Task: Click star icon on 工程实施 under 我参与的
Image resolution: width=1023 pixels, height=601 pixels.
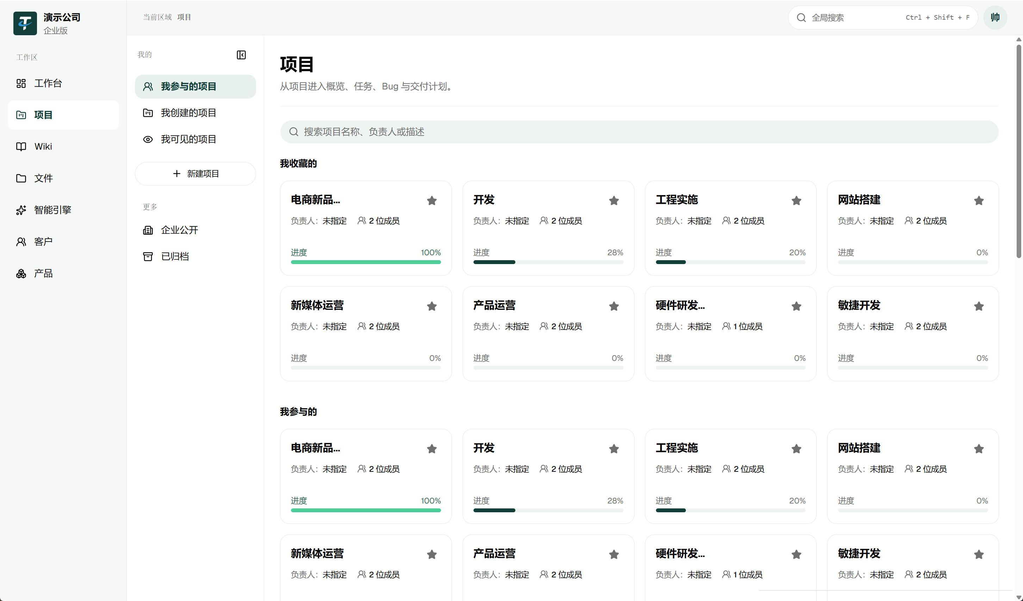Action: (796, 449)
